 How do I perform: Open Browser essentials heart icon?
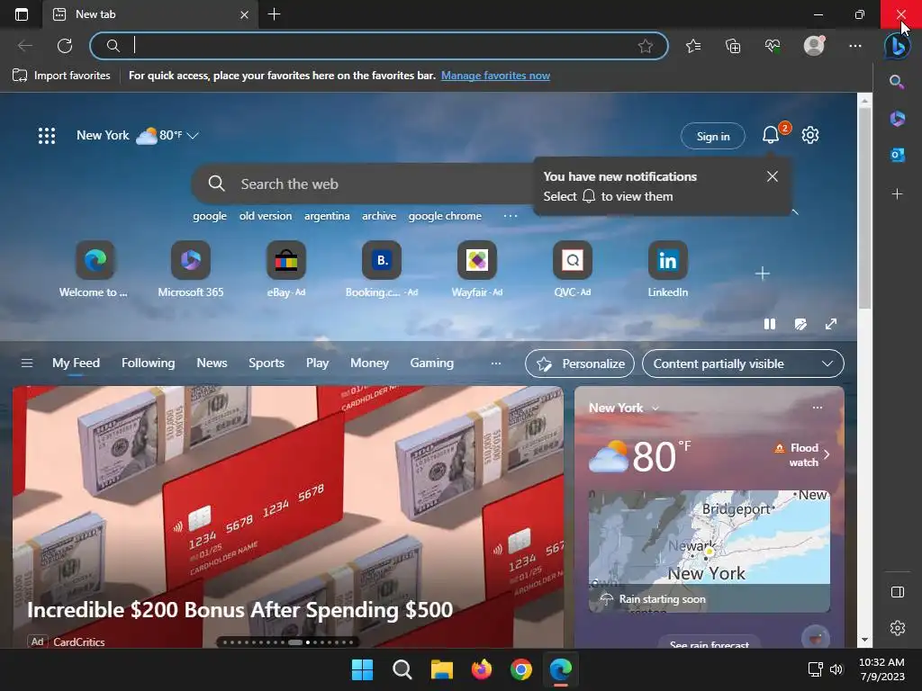coord(773,46)
